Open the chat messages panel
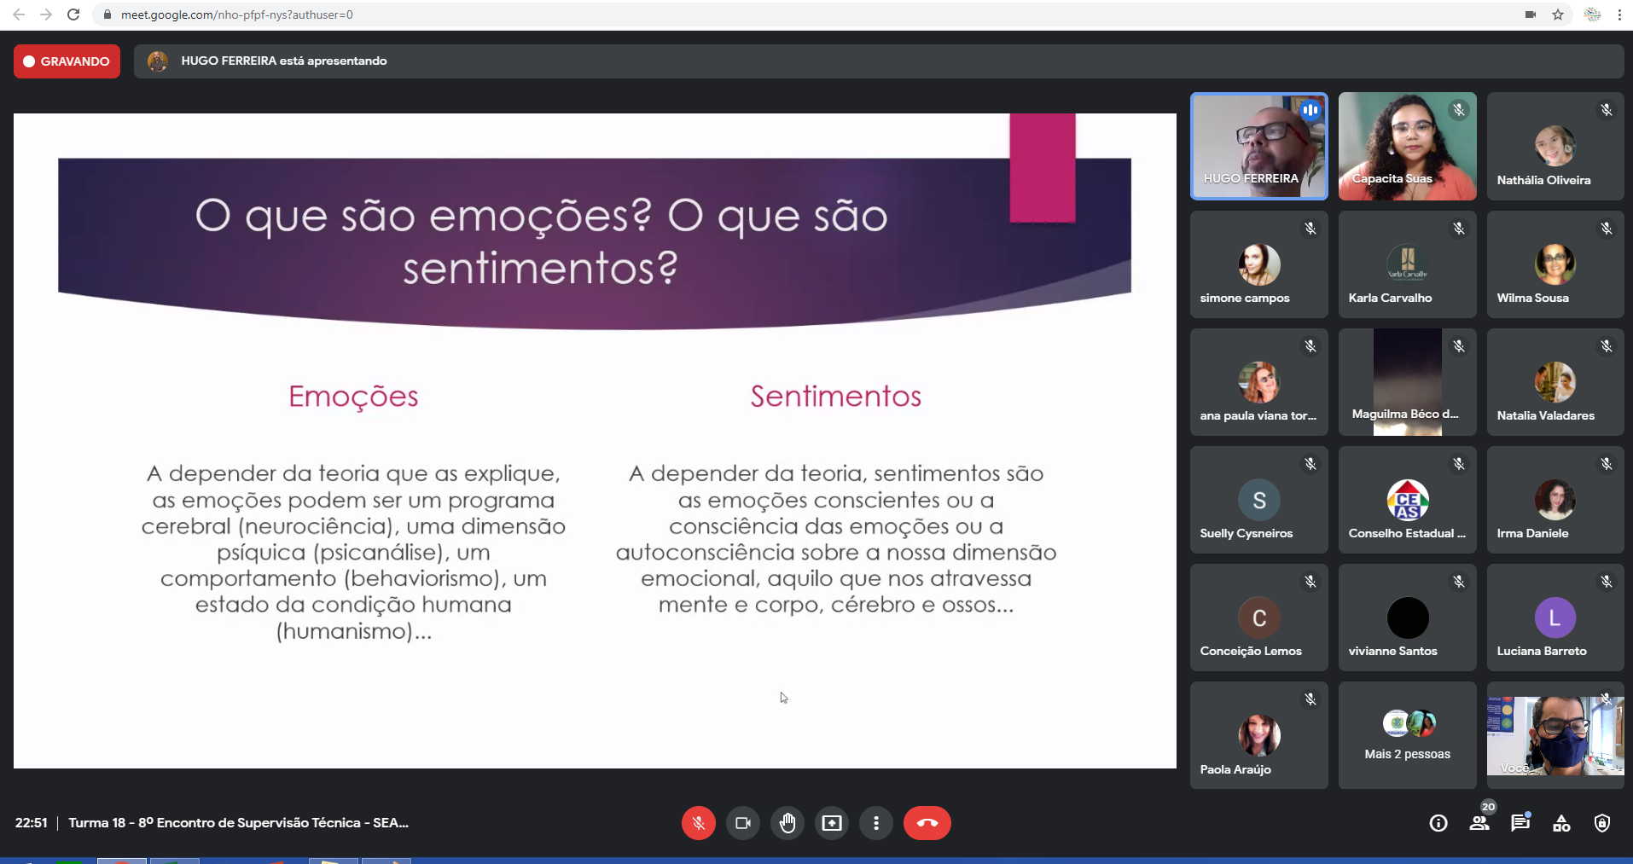 pyautogui.click(x=1520, y=823)
